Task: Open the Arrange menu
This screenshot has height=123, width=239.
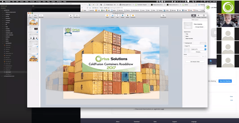Action: [x=38, y=1]
